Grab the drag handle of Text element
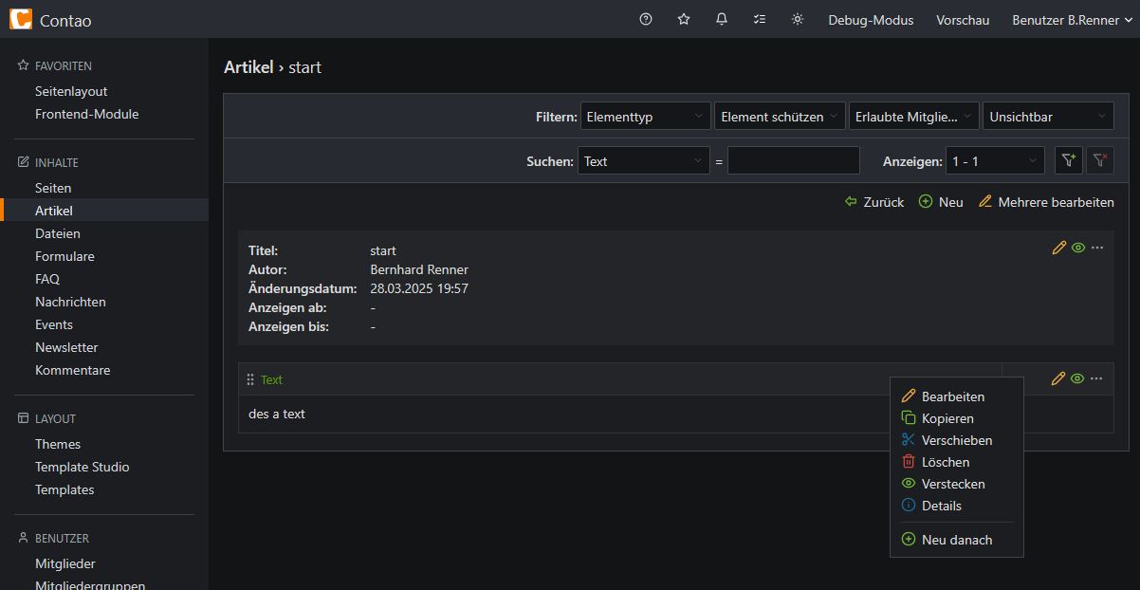 pyautogui.click(x=250, y=379)
